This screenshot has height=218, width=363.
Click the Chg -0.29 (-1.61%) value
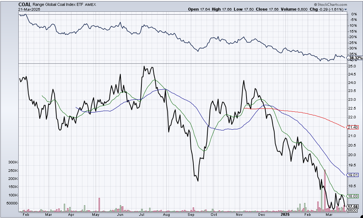[x=327, y=9]
